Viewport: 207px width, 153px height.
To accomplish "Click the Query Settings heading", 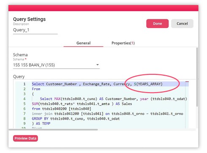I will [29, 19].
